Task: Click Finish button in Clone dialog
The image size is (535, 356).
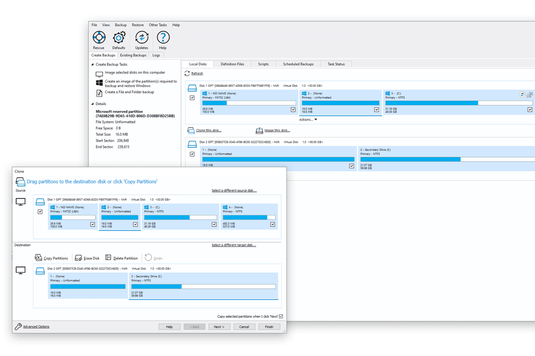Action: point(269,327)
